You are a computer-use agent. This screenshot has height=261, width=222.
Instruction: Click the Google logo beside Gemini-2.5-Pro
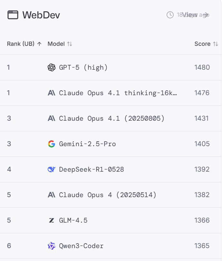[52, 144]
